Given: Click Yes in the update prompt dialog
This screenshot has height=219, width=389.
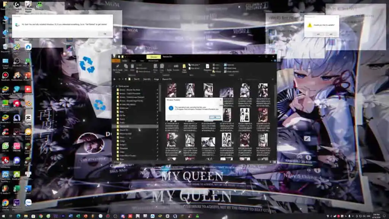Looking at the screenshot, I should click(x=318, y=34).
